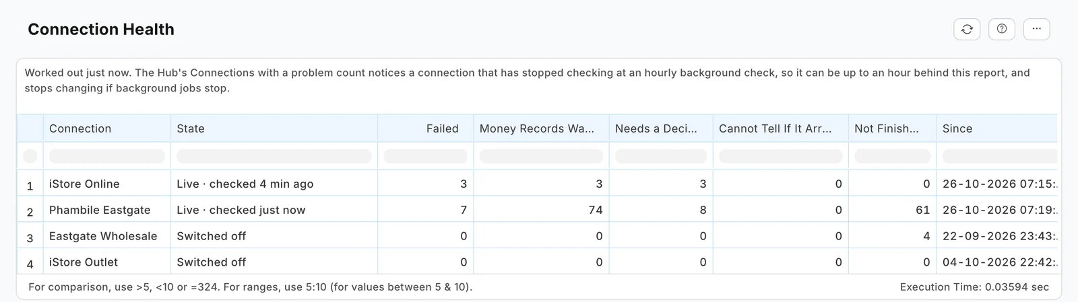
Task: Click Money Records value 74
Action: click(541, 210)
